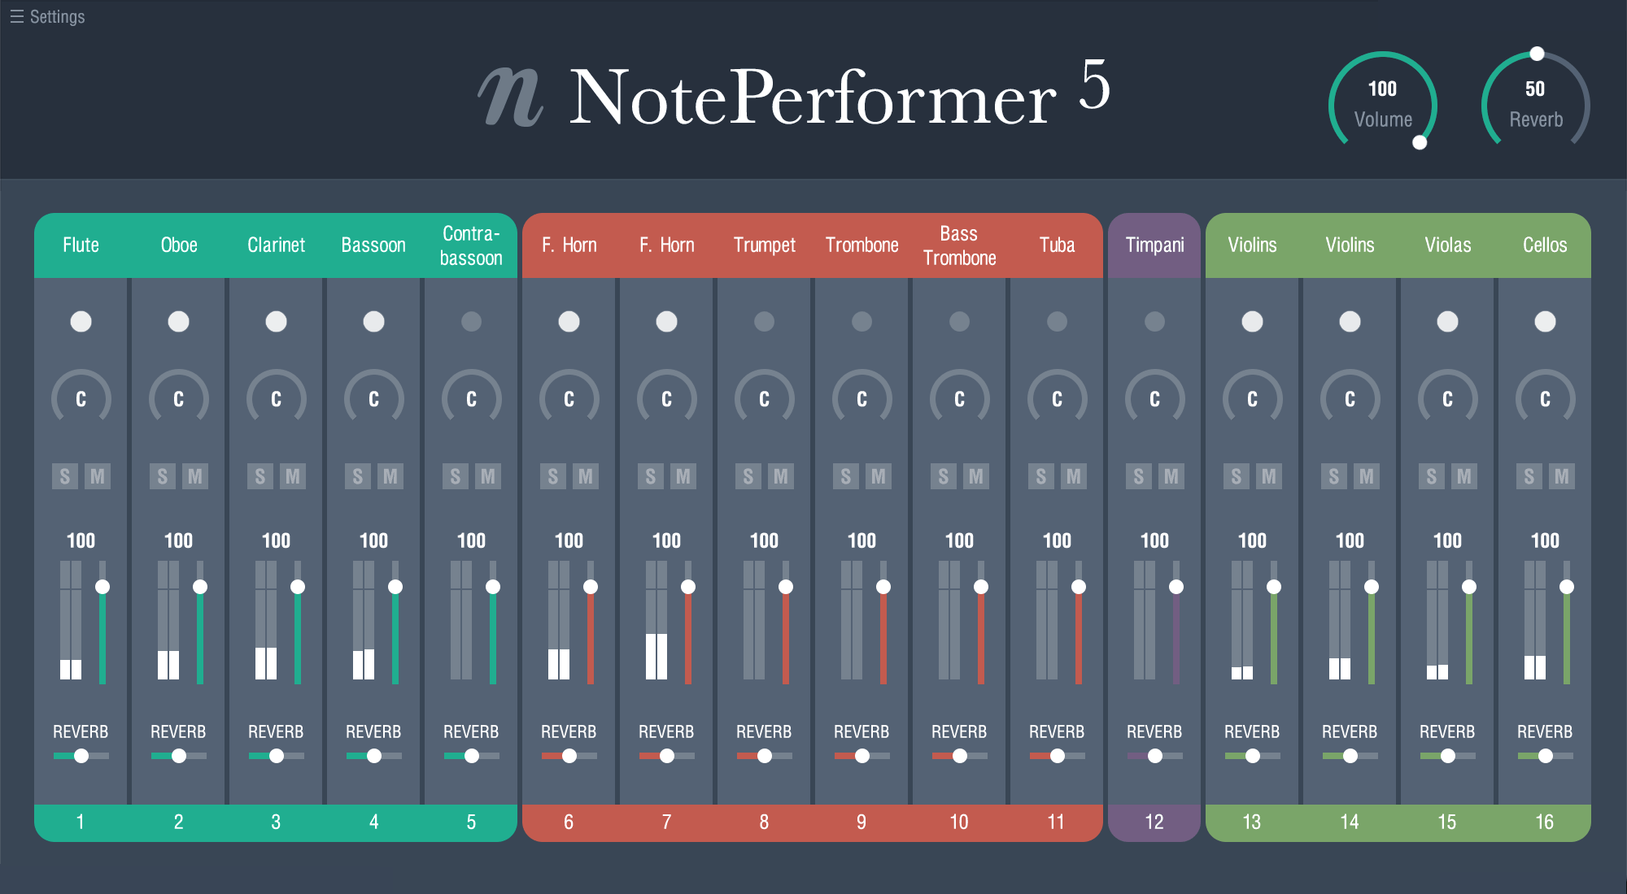The image size is (1627, 894).
Task: Mute the Trombone channel
Action: [x=879, y=476]
